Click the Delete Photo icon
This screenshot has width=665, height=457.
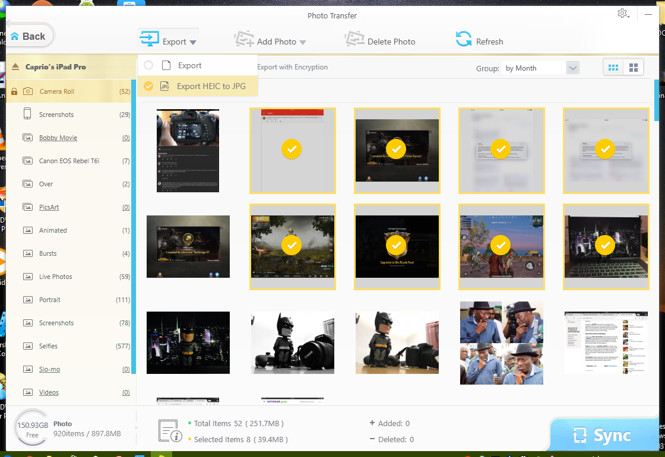point(354,39)
